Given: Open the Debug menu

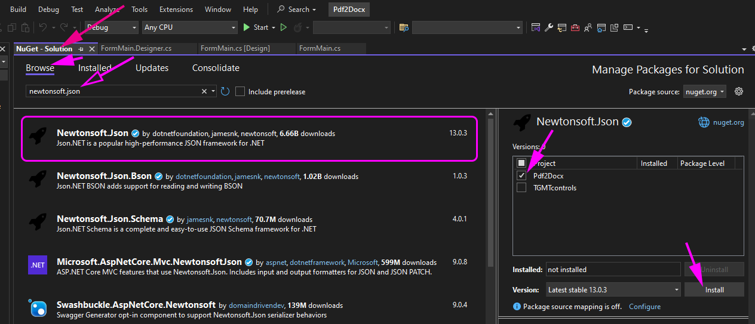Looking at the screenshot, I should pyautogui.click(x=48, y=10).
